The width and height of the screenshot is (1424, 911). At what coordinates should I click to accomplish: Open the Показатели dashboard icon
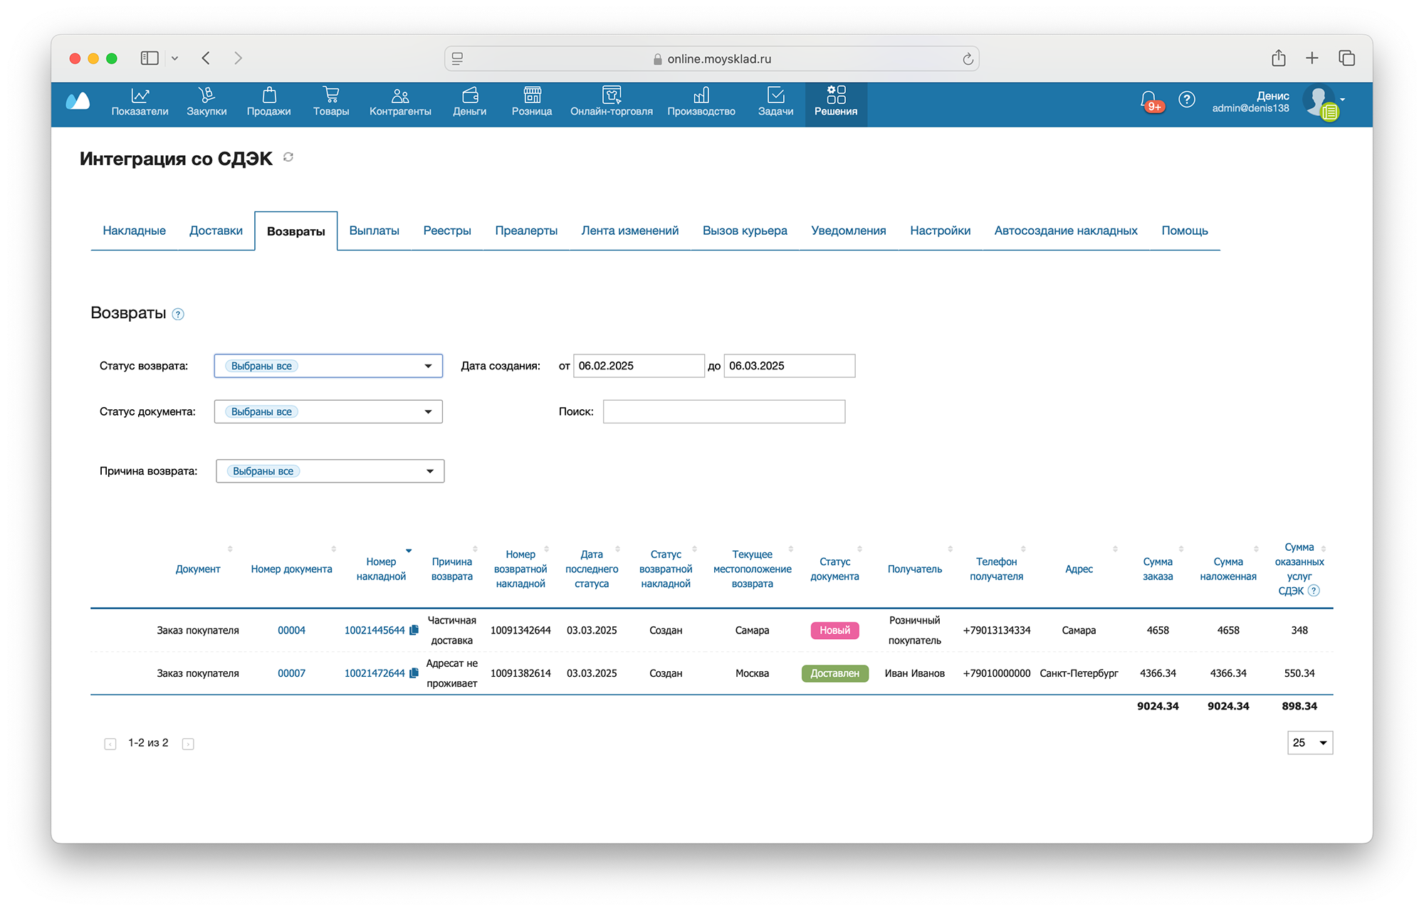(140, 95)
